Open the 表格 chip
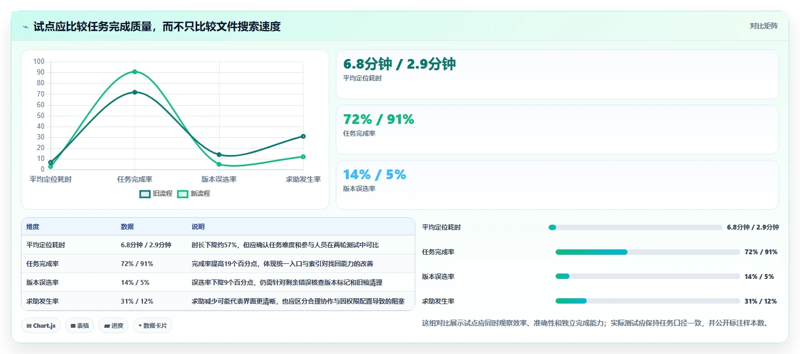The image size is (800, 354). coord(80,326)
